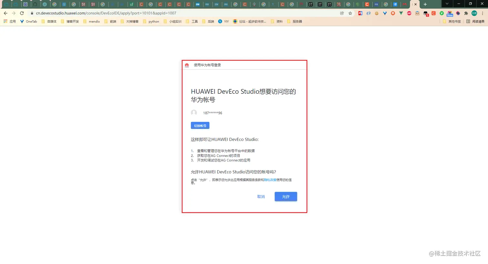
Task: Switch to the green sf tab
Action: pos(131,4)
